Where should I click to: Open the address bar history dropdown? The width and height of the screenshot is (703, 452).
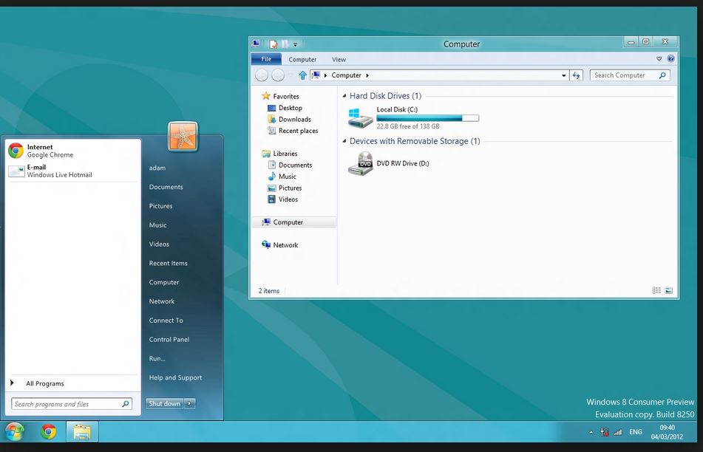pos(563,76)
